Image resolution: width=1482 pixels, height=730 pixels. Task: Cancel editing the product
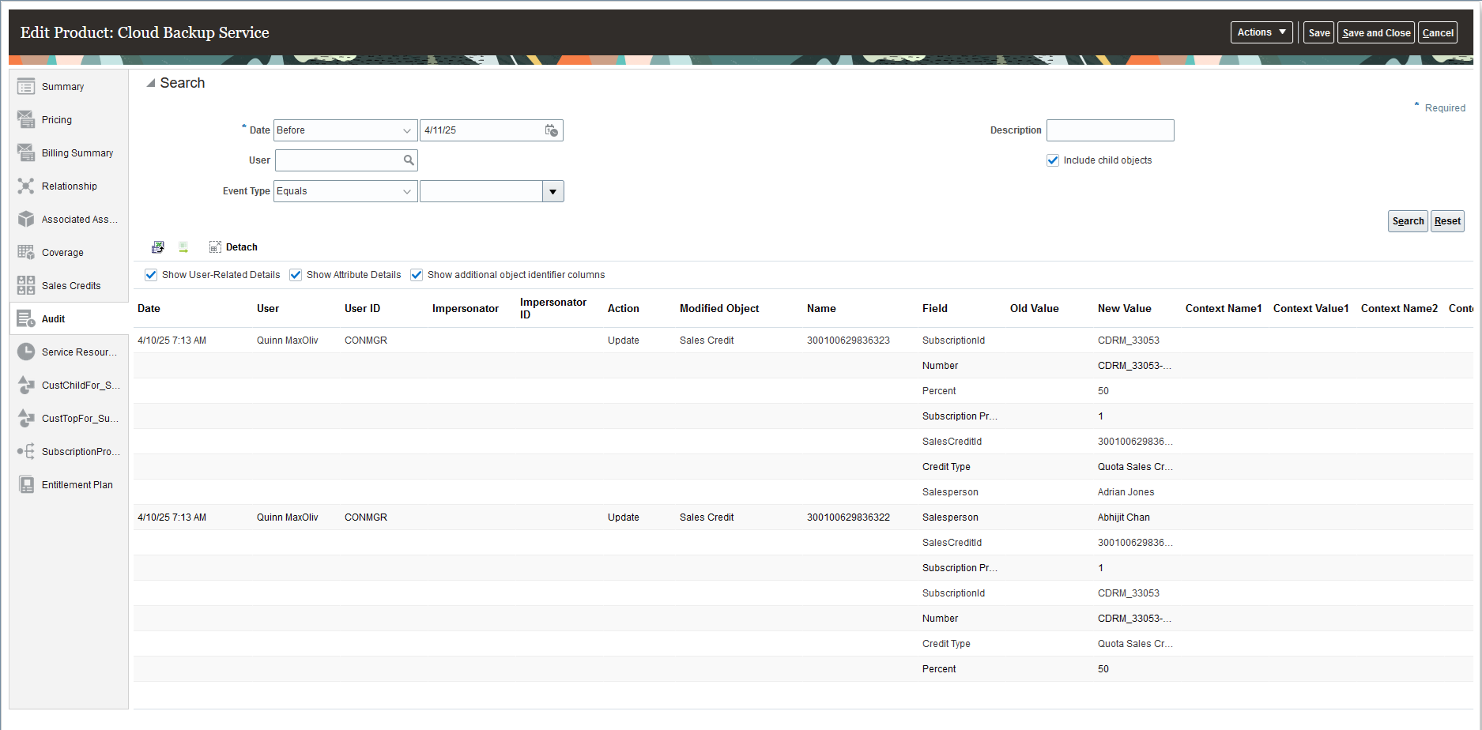point(1438,32)
